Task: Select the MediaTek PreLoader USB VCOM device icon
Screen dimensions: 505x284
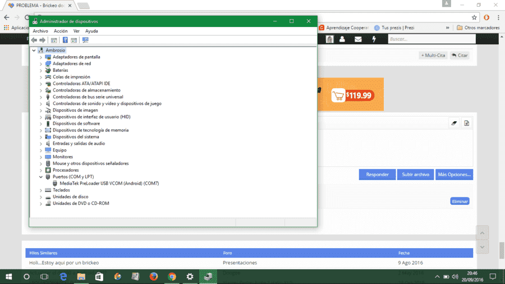Action: point(55,183)
